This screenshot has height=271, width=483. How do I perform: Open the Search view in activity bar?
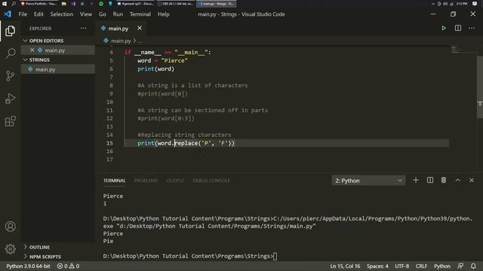[x=10, y=53]
